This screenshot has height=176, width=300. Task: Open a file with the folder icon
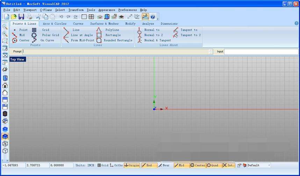(x=14, y=17)
